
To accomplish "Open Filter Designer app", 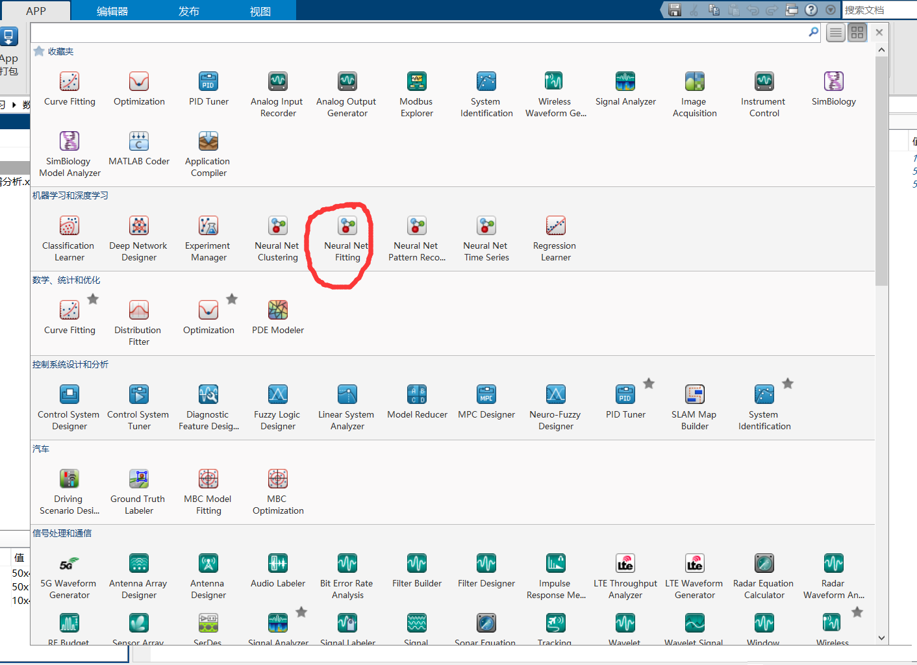I will tap(486, 571).
